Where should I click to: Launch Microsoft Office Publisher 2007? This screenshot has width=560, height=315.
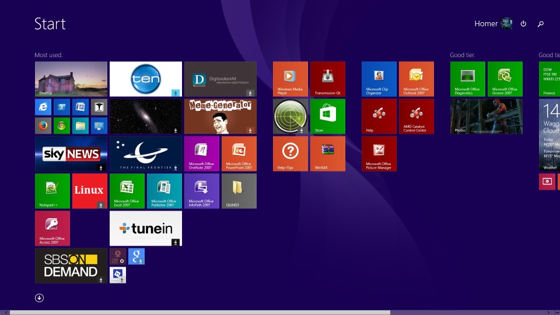tap(164, 191)
